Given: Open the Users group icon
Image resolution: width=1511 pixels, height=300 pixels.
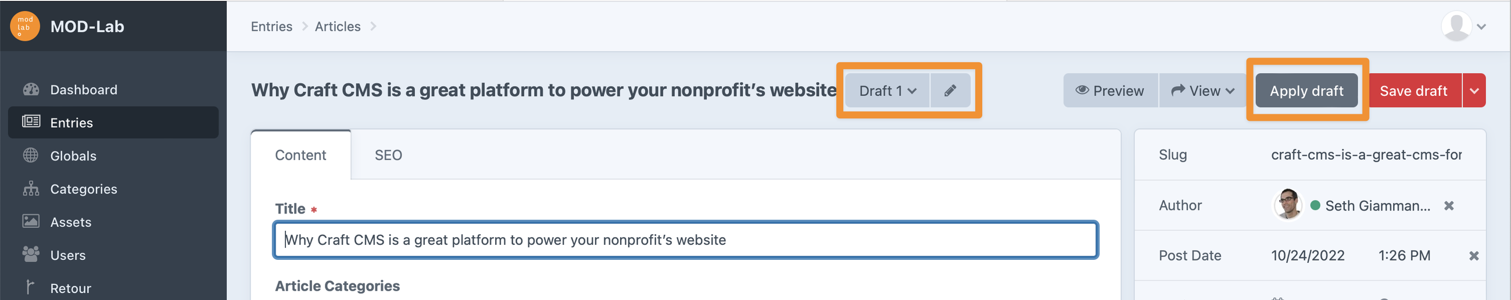Looking at the screenshot, I should 30,254.
